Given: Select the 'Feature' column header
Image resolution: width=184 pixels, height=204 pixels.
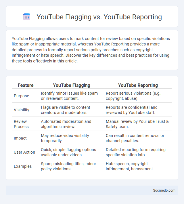Looking at the screenshot, I should 26,85.
